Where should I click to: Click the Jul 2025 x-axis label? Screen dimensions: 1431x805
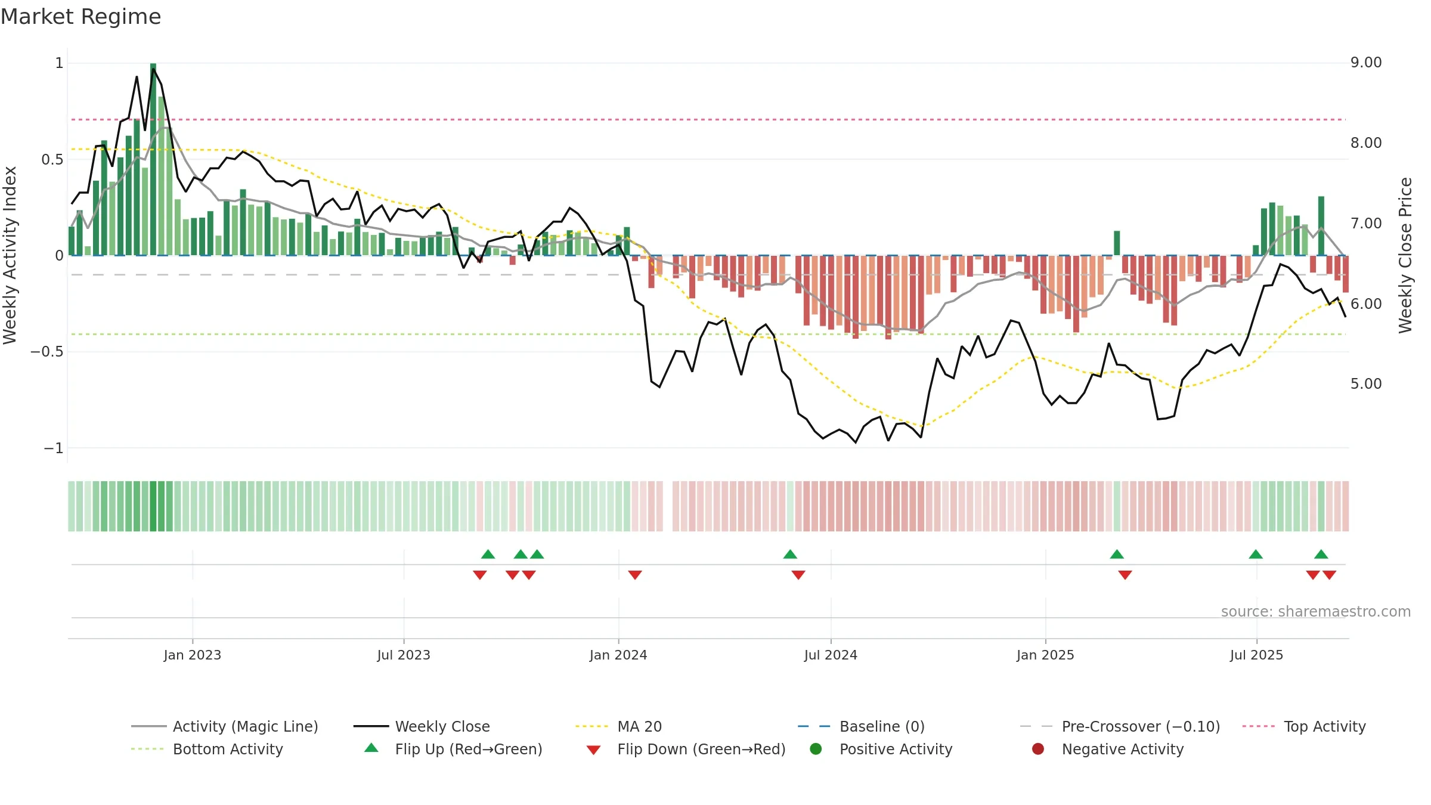[1256, 655]
